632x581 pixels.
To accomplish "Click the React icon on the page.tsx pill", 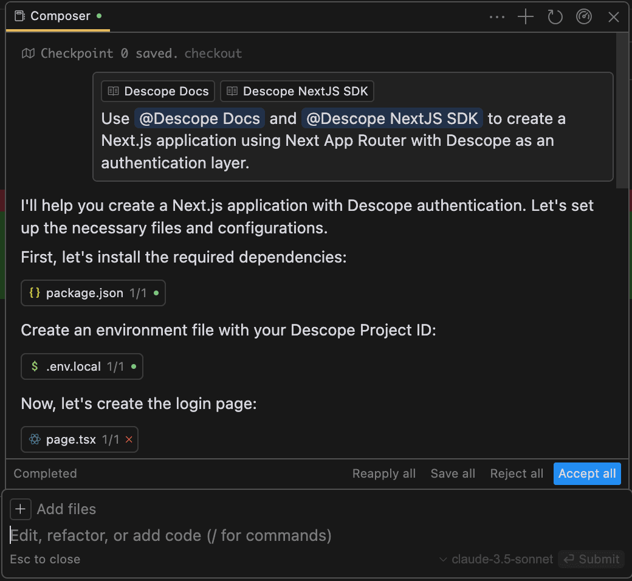I will coord(35,439).
